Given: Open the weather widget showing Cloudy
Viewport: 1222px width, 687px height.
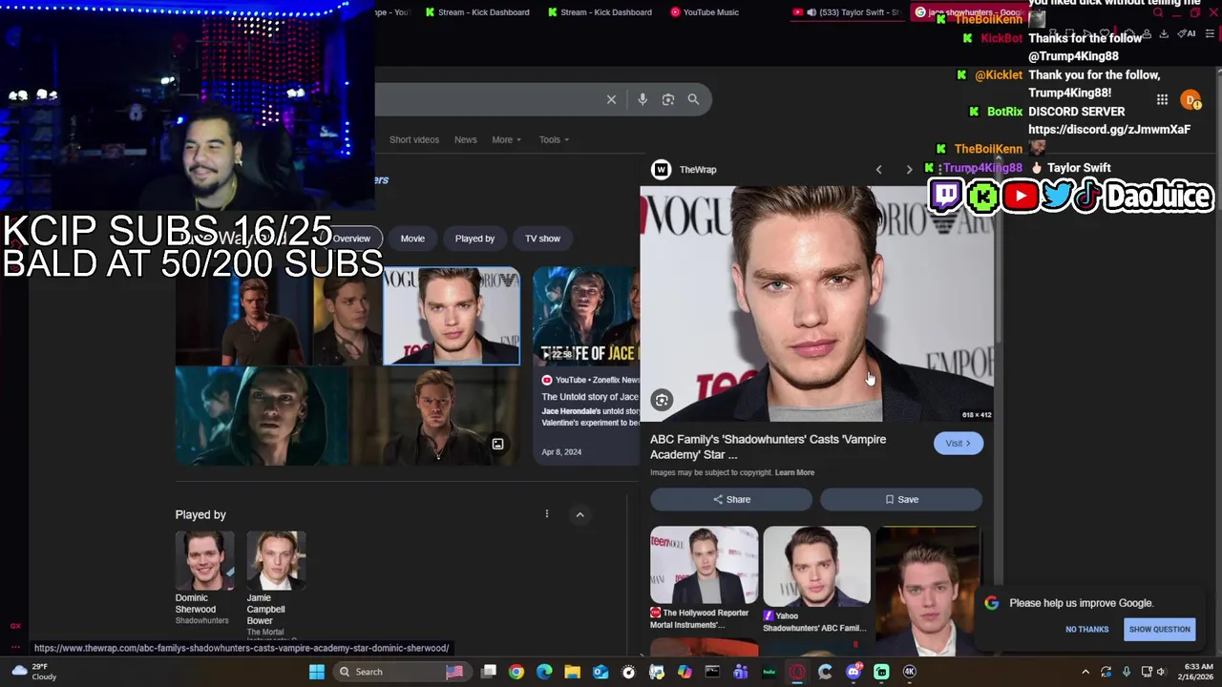Looking at the screenshot, I should click(34, 672).
